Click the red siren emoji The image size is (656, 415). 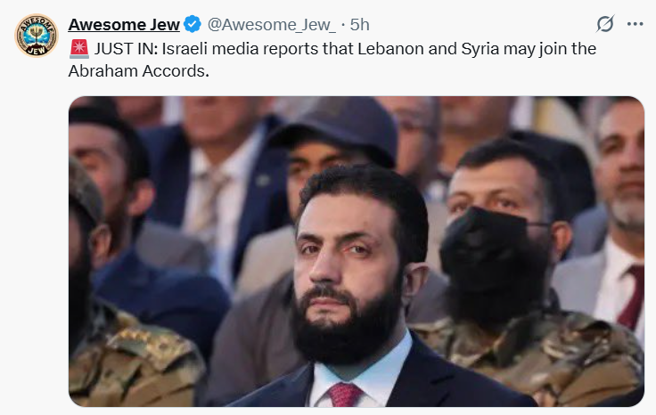(x=78, y=49)
